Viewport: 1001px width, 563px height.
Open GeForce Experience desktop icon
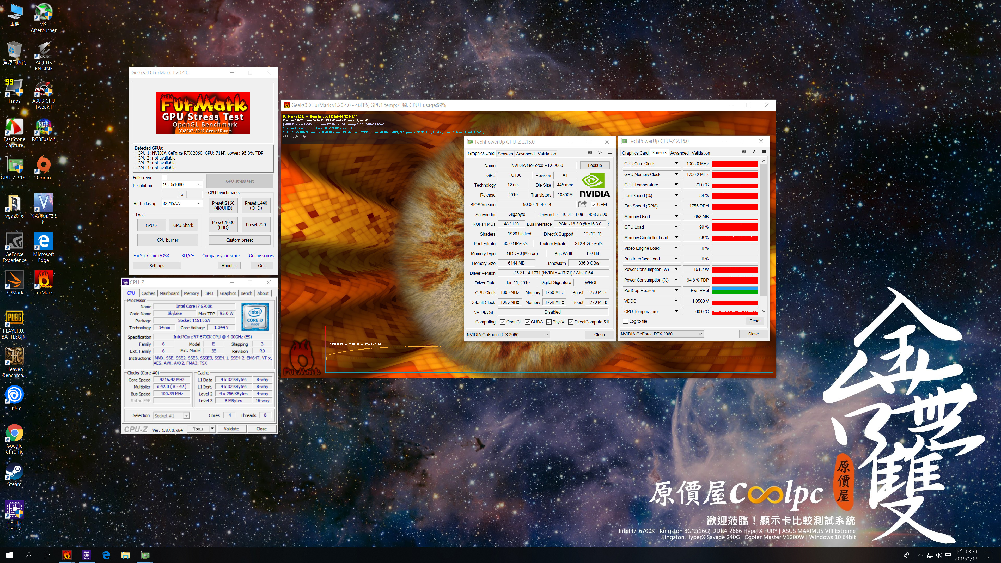tap(14, 248)
